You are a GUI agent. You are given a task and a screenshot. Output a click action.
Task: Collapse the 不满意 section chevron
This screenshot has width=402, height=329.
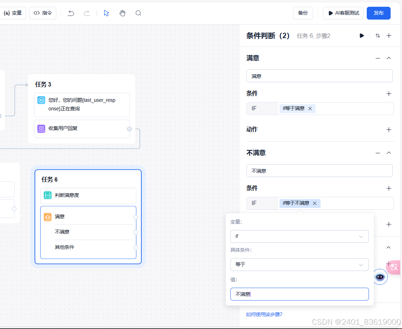[389, 153]
